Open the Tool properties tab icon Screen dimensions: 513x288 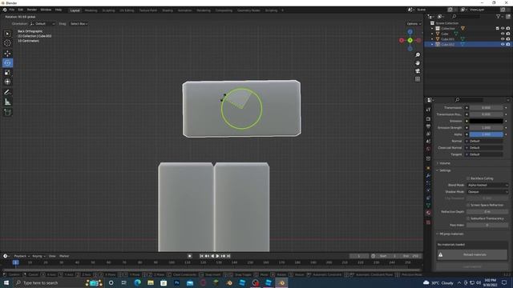428,110
